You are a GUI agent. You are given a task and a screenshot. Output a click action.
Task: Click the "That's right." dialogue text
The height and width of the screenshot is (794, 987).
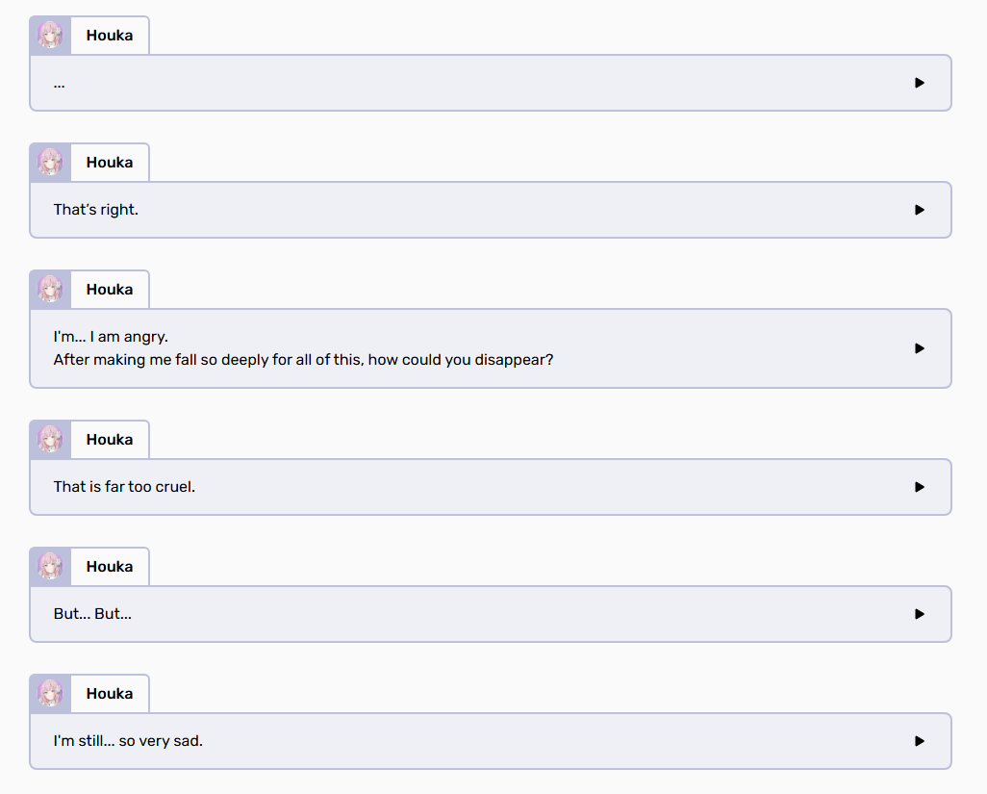pos(95,210)
